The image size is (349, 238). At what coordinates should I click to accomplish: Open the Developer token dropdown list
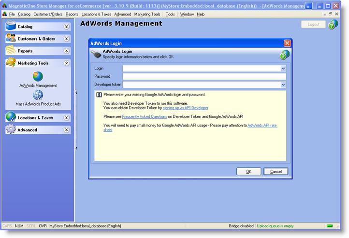(283, 84)
